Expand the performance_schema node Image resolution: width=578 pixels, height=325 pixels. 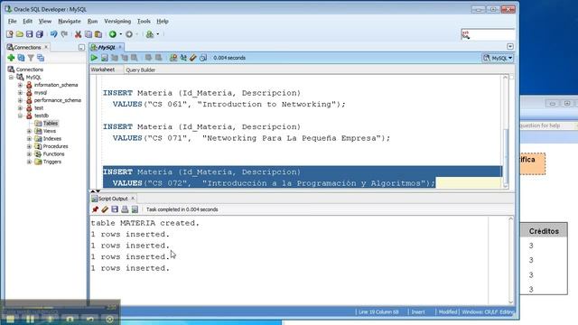pos(20,100)
